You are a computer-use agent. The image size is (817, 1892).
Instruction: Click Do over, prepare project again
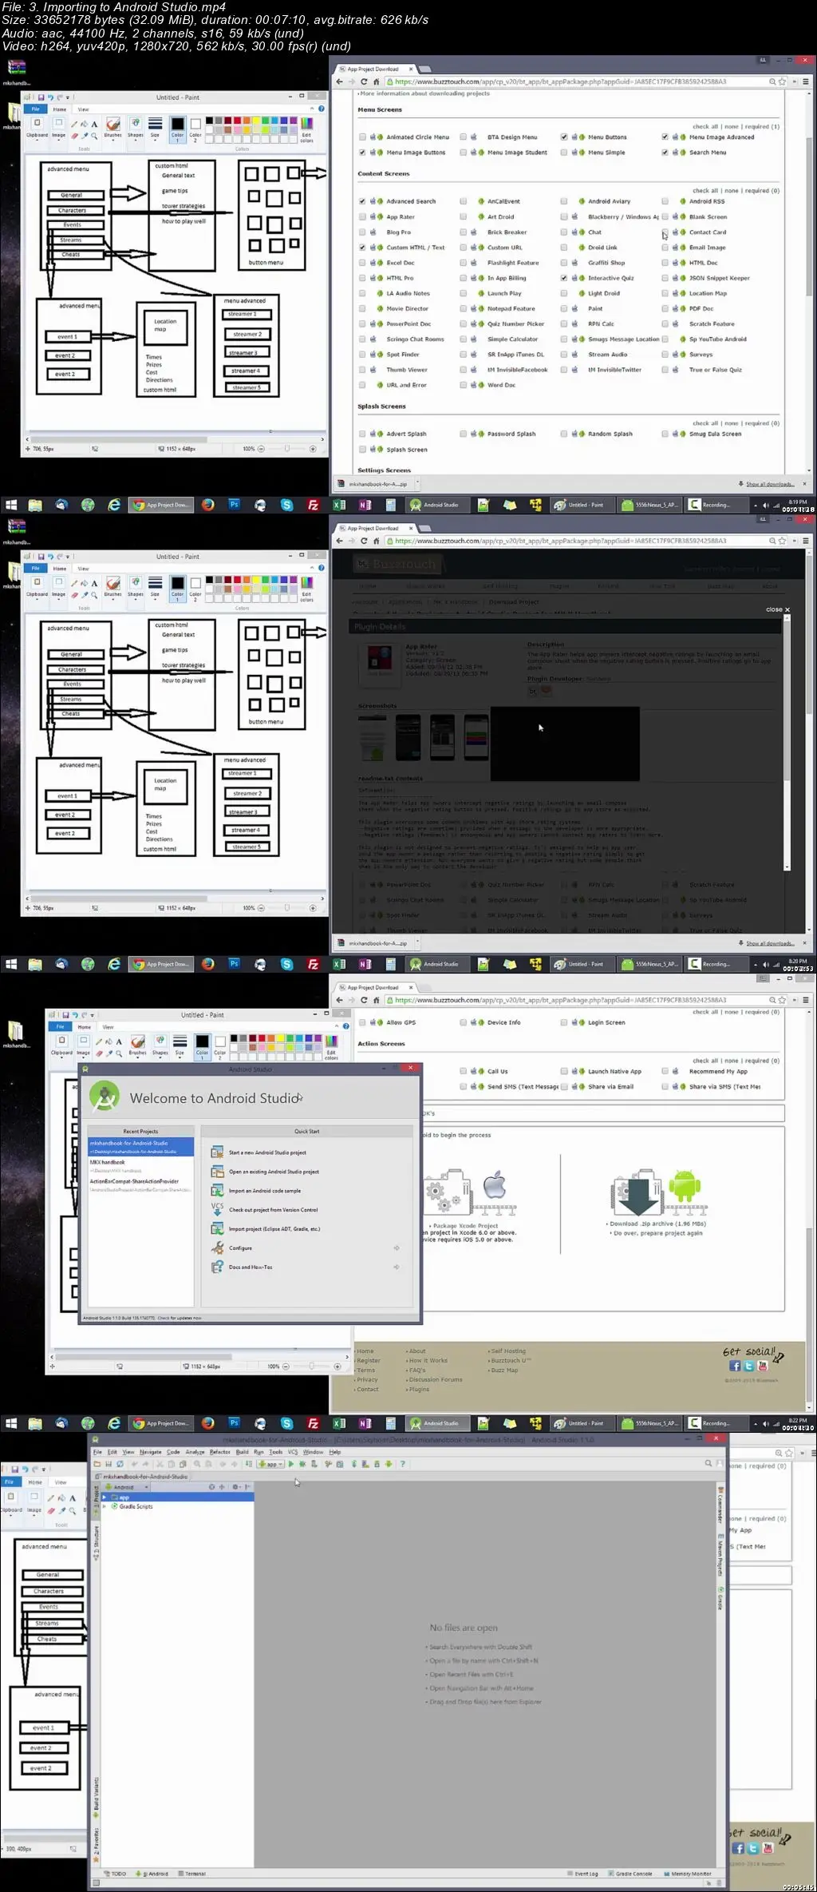pos(658,1233)
